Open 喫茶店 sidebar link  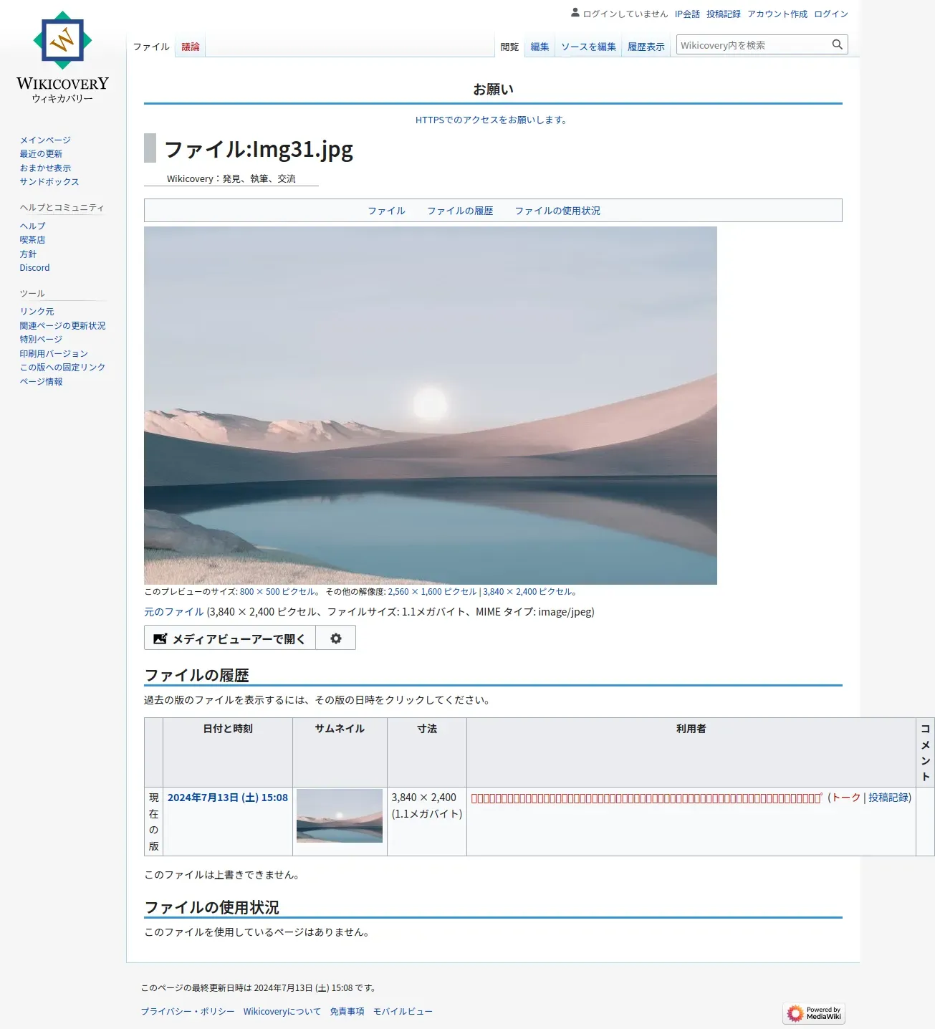tap(32, 239)
